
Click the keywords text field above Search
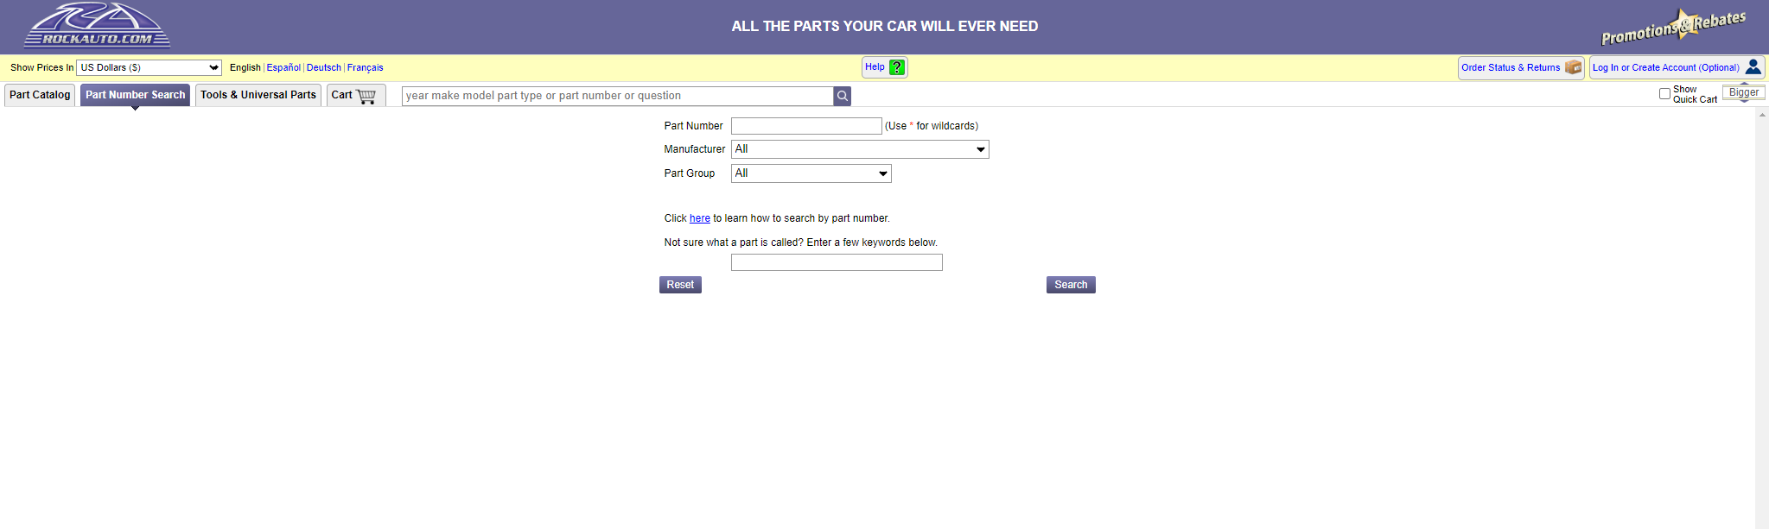coord(836,262)
